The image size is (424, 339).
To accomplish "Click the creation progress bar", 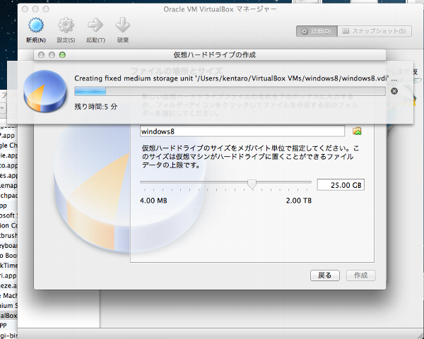I will pos(230,91).
